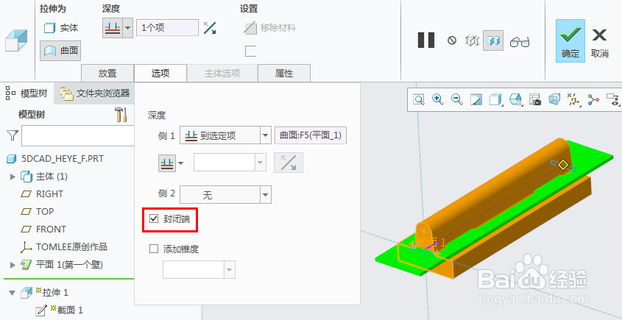
Task: Uncheck the Capped Ends (封闭端) checkbox
Action: 154,218
